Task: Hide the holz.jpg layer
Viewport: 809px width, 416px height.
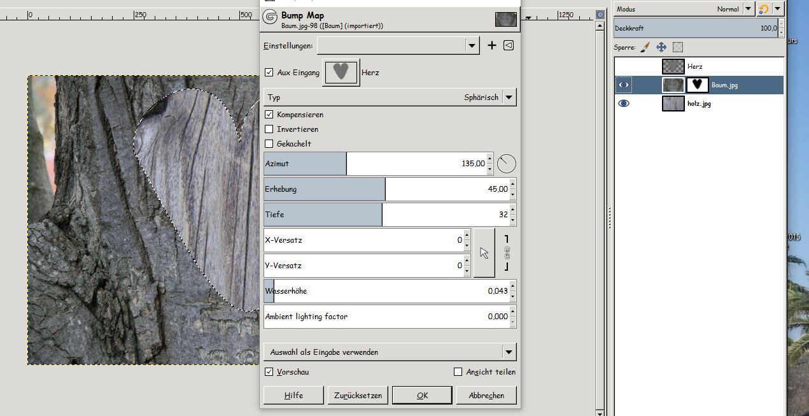Action: coord(624,103)
